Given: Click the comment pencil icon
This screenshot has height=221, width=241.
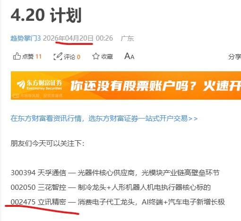Looking at the screenshot, I should tap(58, 56).
